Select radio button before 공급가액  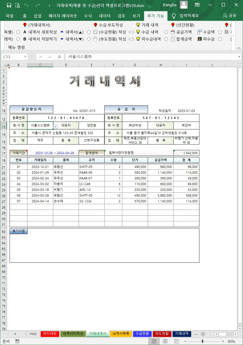[x=166, y=32]
